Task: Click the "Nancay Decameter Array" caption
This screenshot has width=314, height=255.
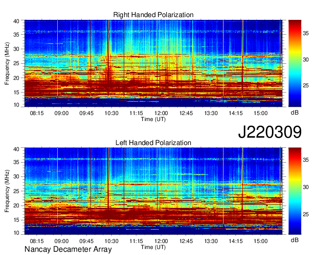Action: [x=68, y=249]
